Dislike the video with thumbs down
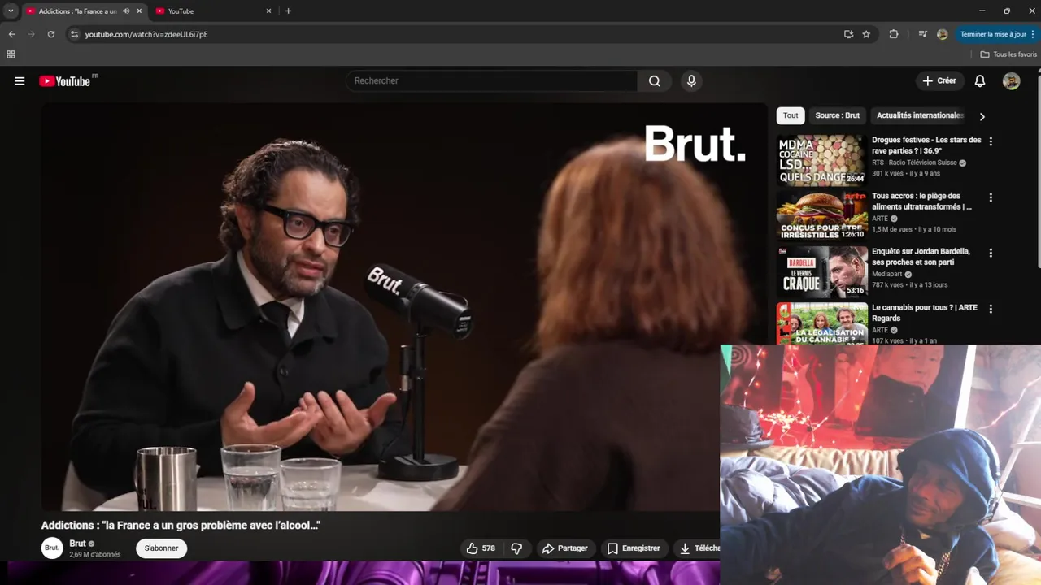Image resolution: width=1041 pixels, height=585 pixels. [x=516, y=548]
